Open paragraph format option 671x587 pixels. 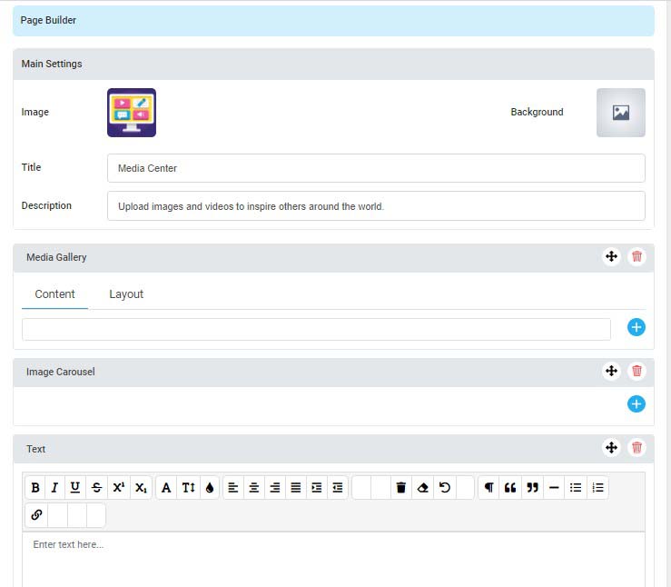[x=489, y=487]
